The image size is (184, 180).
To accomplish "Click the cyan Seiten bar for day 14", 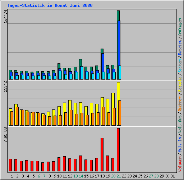I will pos(82,73).
